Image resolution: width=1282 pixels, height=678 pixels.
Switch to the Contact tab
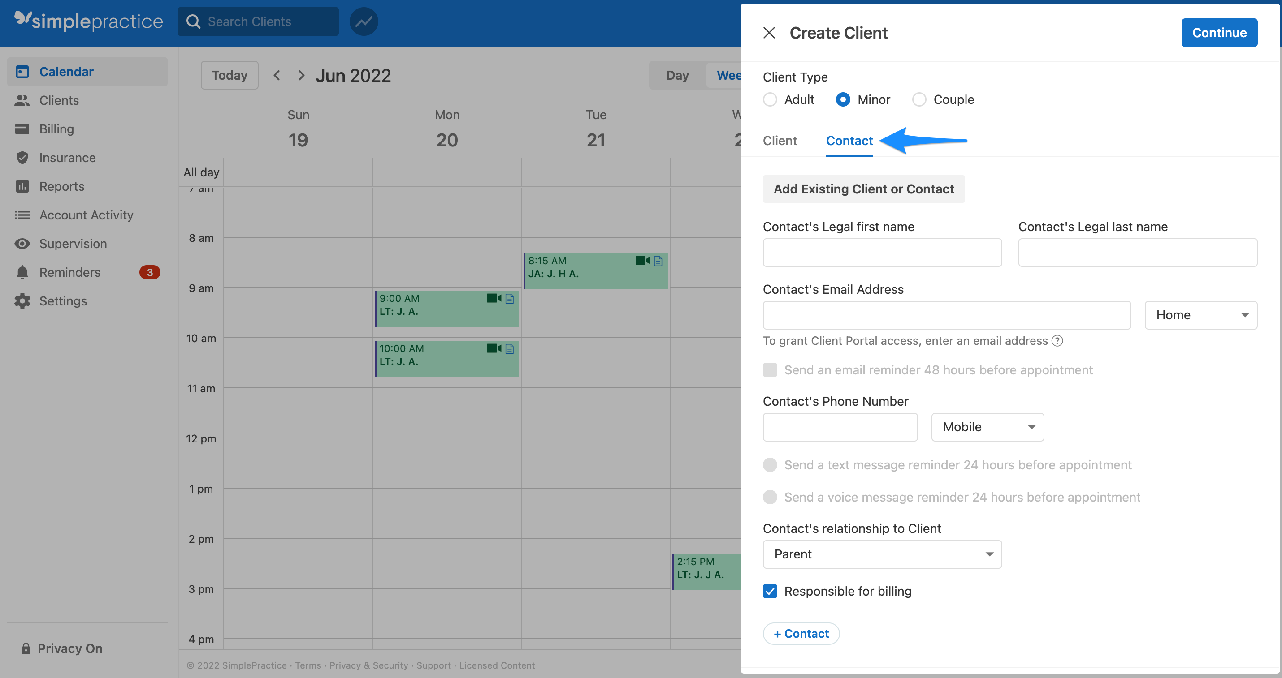click(x=849, y=141)
